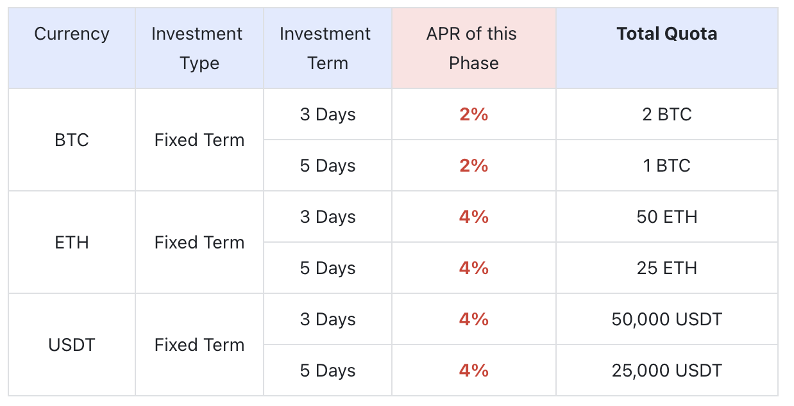The width and height of the screenshot is (794, 406).
Task: Select Fixed Term cell in BTC row
Action: click(x=199, y=140)
